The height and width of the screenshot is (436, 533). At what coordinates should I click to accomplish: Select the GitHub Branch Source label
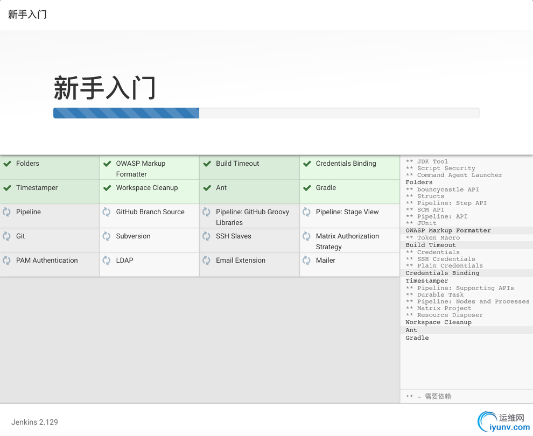click(150, 212)
